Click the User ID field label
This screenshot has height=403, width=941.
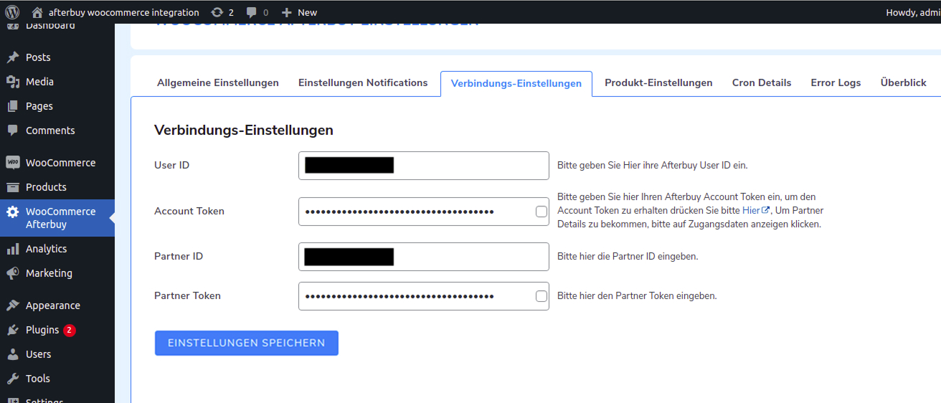pyautogui.click(x=172, y=166)
